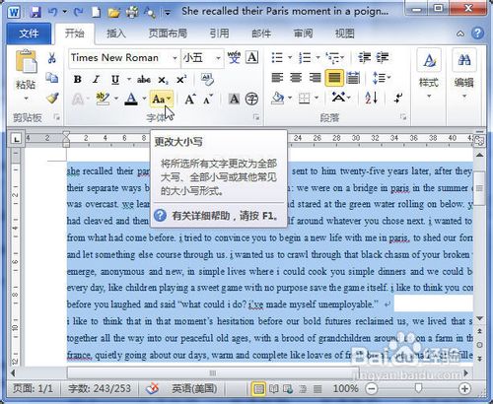The height and width of the screenshot is (404, 493).
Task: Select the Format Painter brush
Action: (52, 98)
